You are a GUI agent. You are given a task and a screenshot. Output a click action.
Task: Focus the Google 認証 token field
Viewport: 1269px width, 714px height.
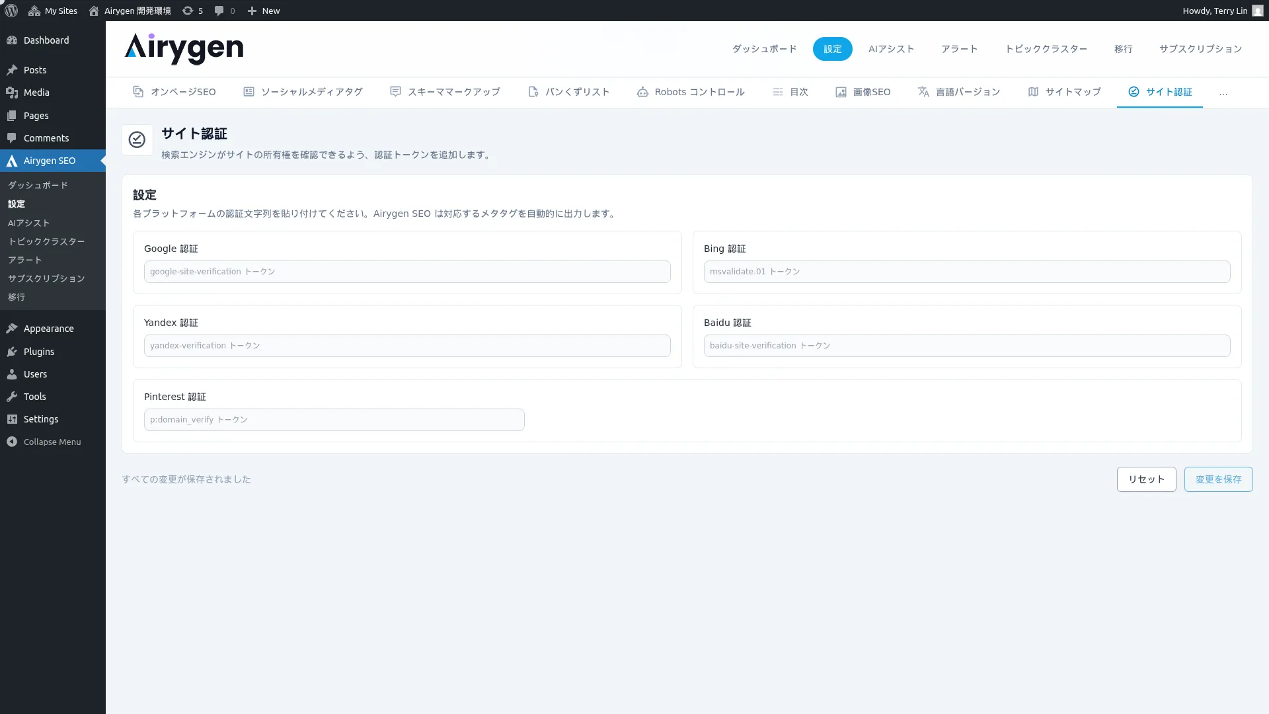point(407,272)
